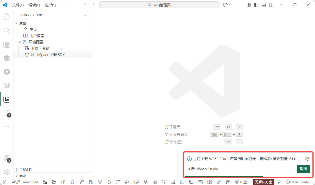The image size is (315, 185).
Task: Click the grid-with-diamond extensions status bar icon
Action: (209, 182)
